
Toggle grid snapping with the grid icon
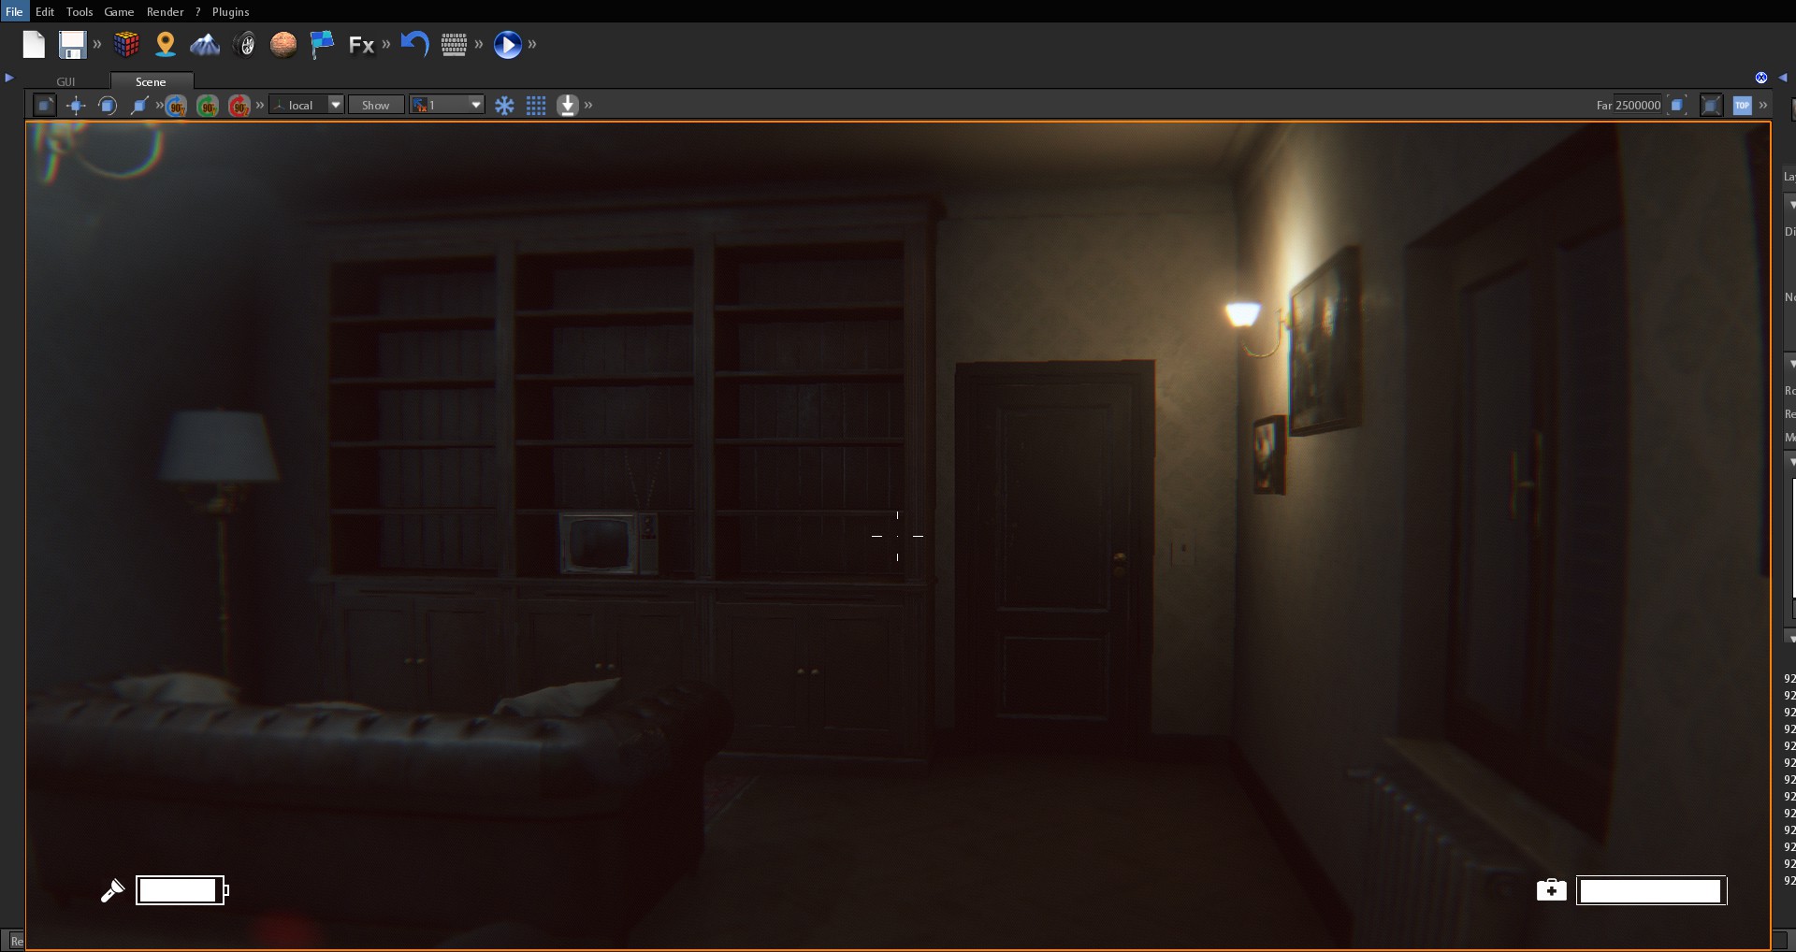(x=536, y=105)
